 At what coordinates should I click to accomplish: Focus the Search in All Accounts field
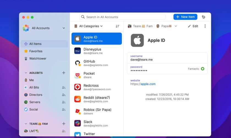tap(122, 17)
